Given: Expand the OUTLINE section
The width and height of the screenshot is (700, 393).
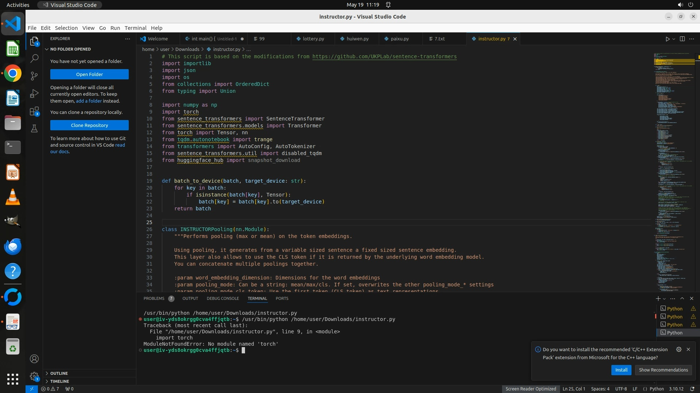Looking at the screenshot, I should (x=59, y=373).
